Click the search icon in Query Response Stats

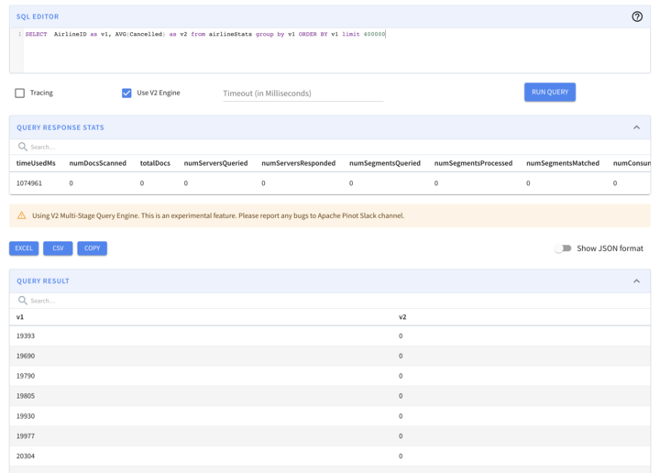click(x=23, y=147)
